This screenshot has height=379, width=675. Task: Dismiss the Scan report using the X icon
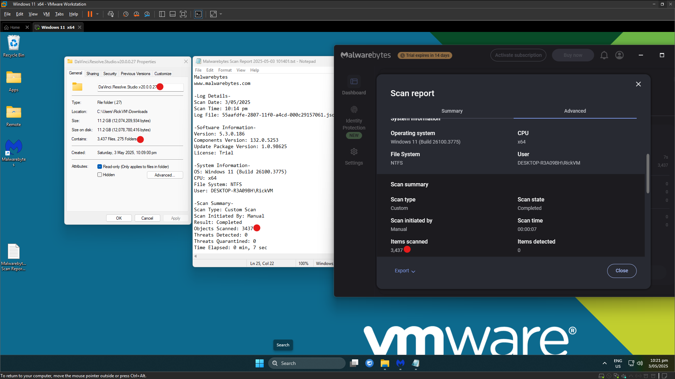(x=638, y=84)
